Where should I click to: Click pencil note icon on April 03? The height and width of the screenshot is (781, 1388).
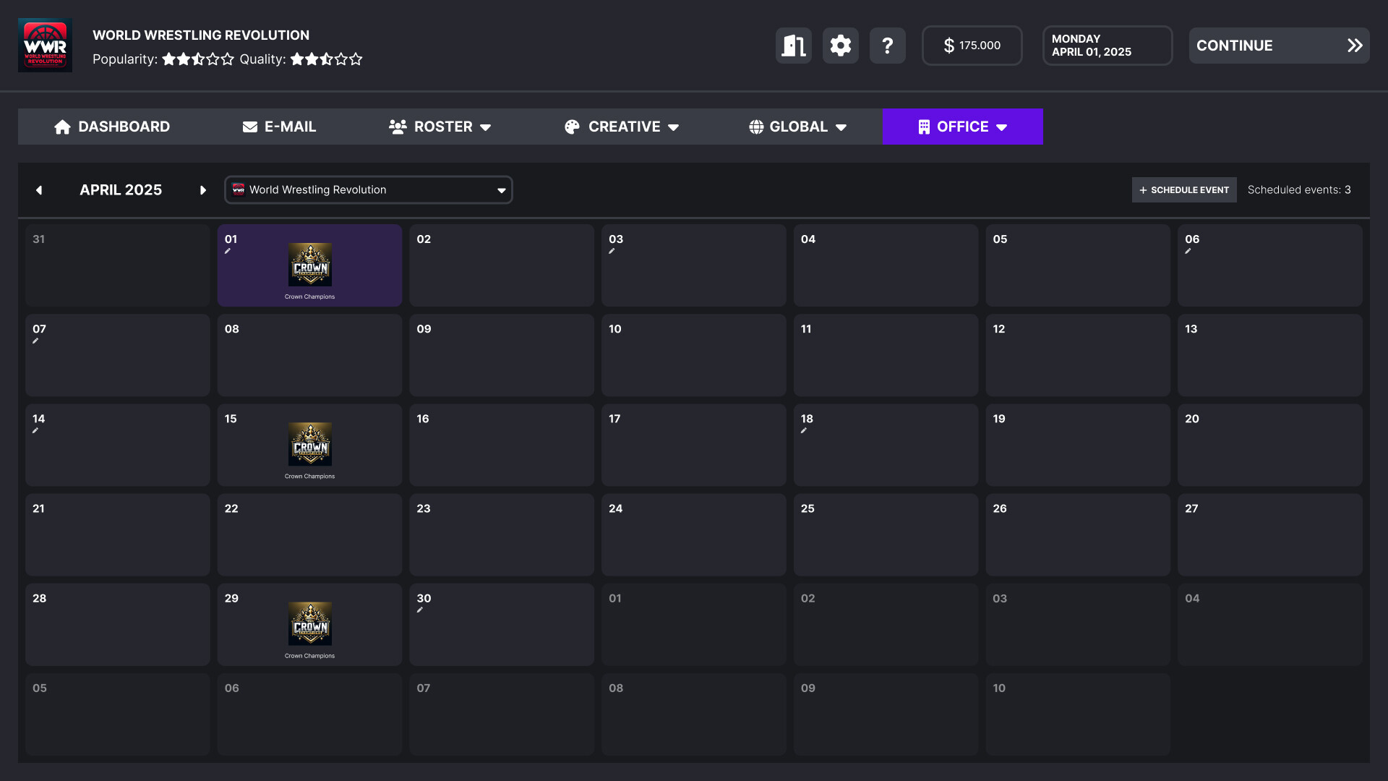click(612, 252)
